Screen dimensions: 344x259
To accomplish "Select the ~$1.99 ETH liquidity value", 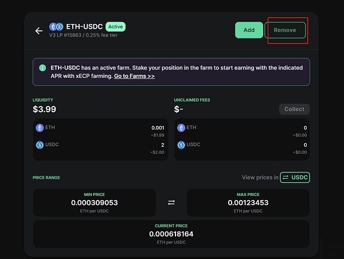I will (158, 135).
